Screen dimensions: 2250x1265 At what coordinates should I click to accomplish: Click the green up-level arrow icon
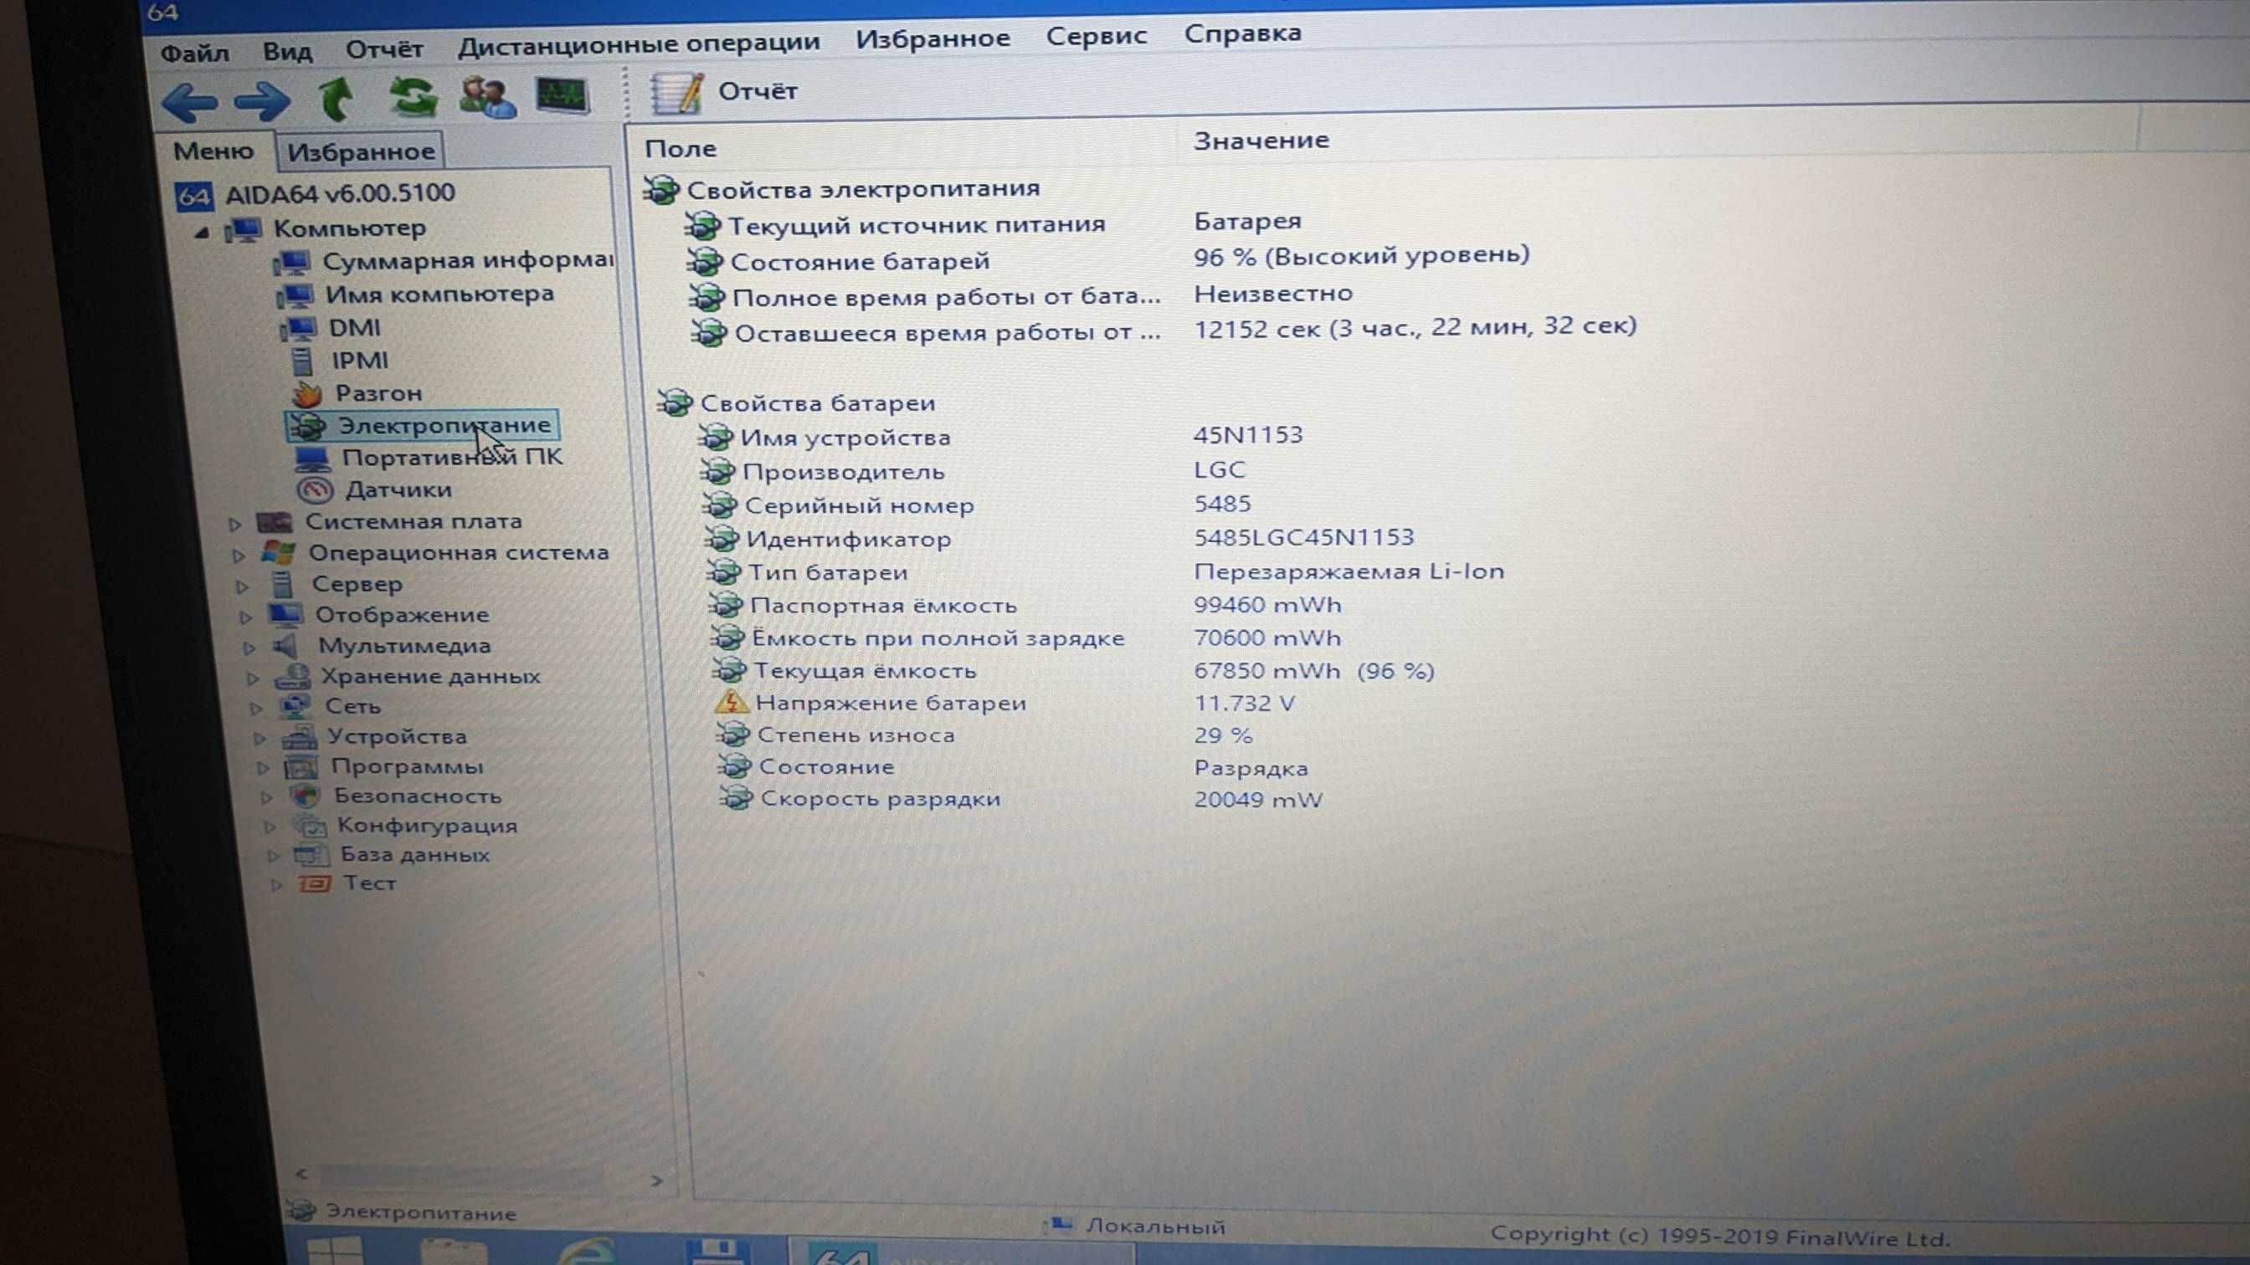point(337,98)
